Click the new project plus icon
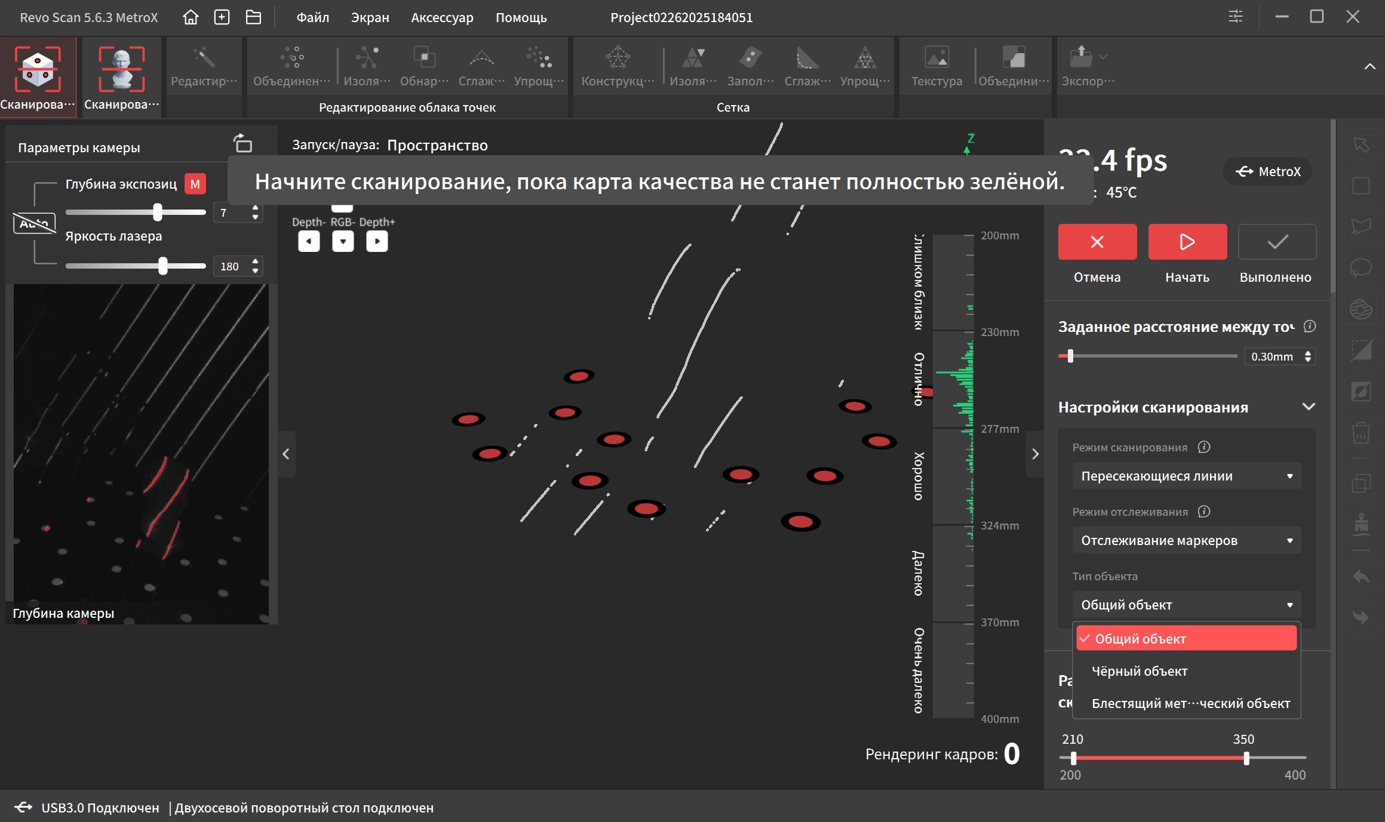 222,17
